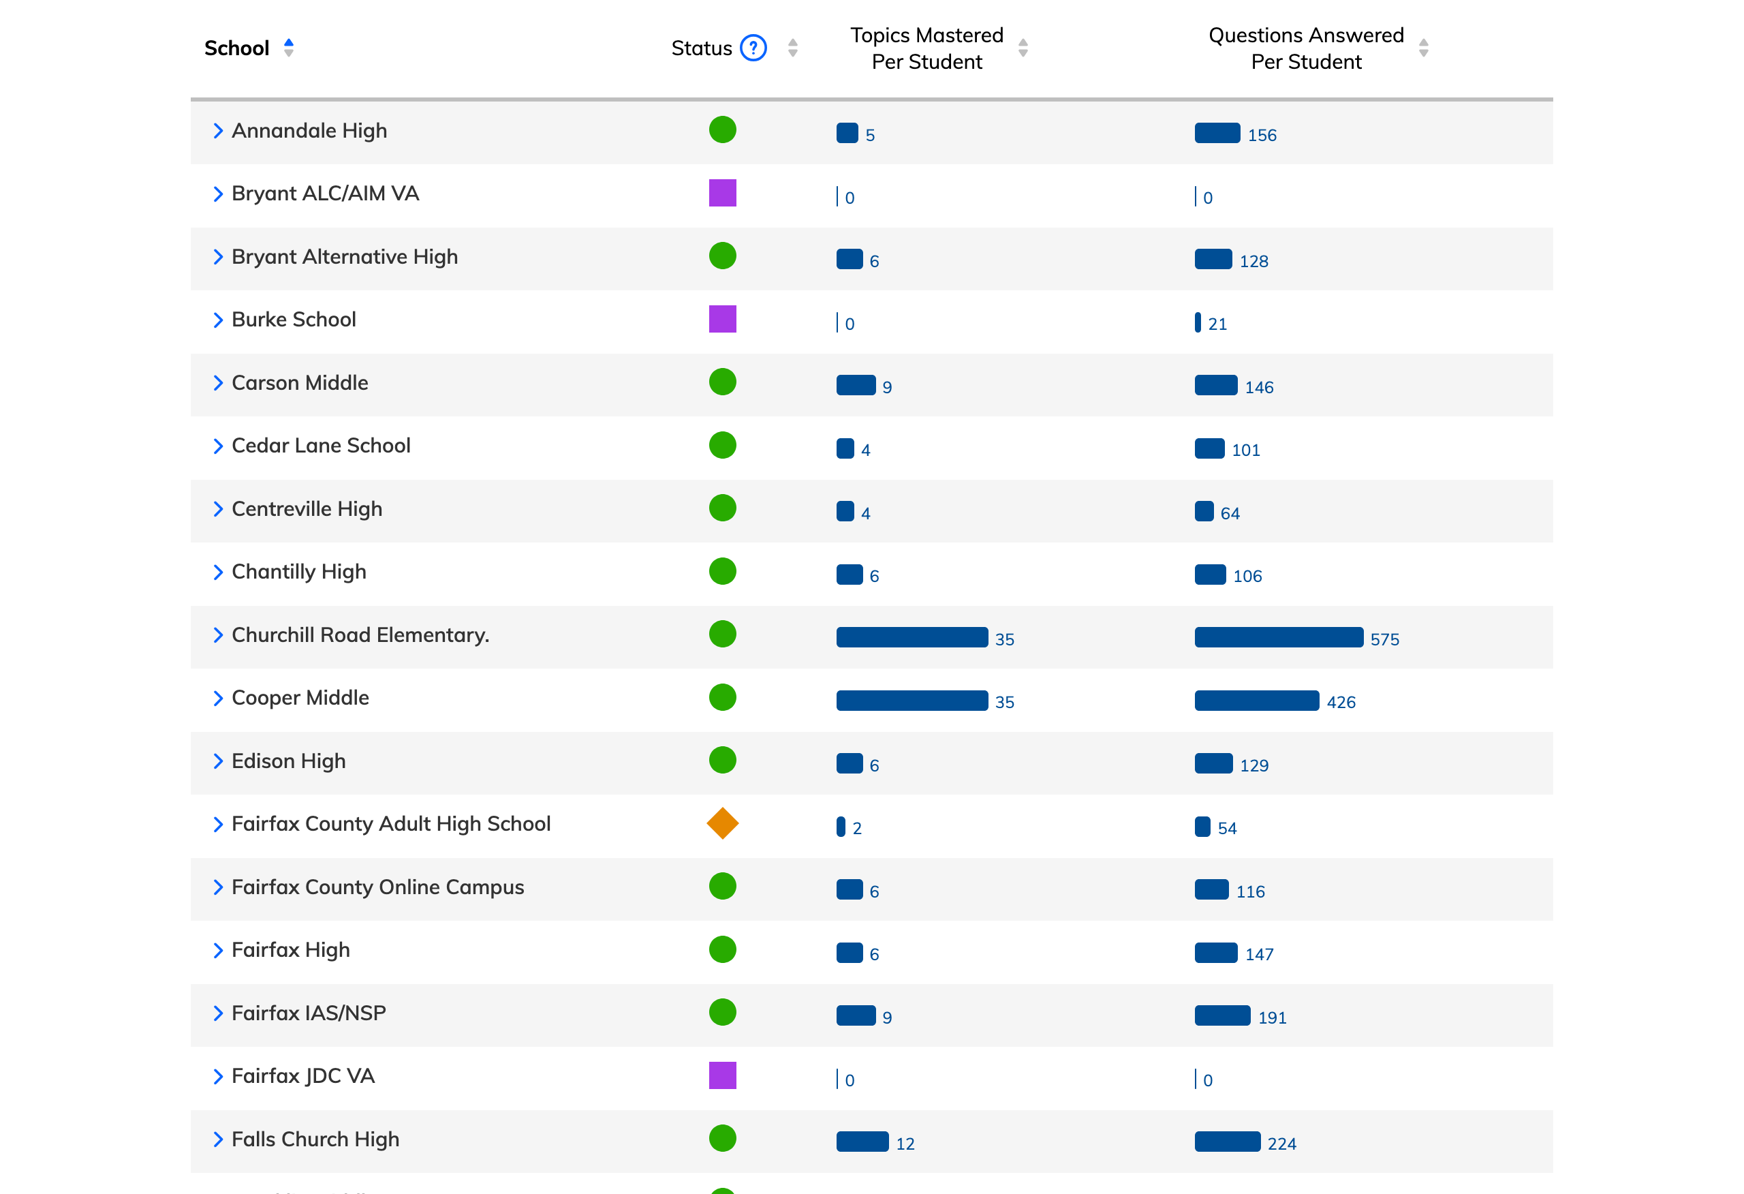
Task: Click orange diamond status for Fairfax County Adult High
Action: tap(723, 824)
